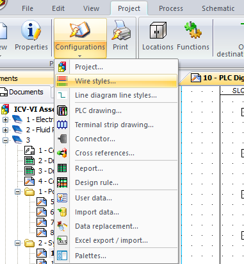This screenshot has width=244, height=264.
Task: Select the 10 - PLC Dig drawing tab
Action: [216, 78]
